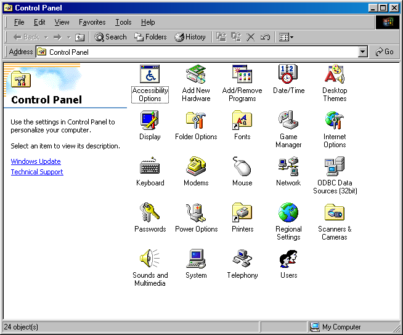Open the Date/Time icon
Image resolution: width=403 pixels, height=335 pixels.
[x=288, y=75]
